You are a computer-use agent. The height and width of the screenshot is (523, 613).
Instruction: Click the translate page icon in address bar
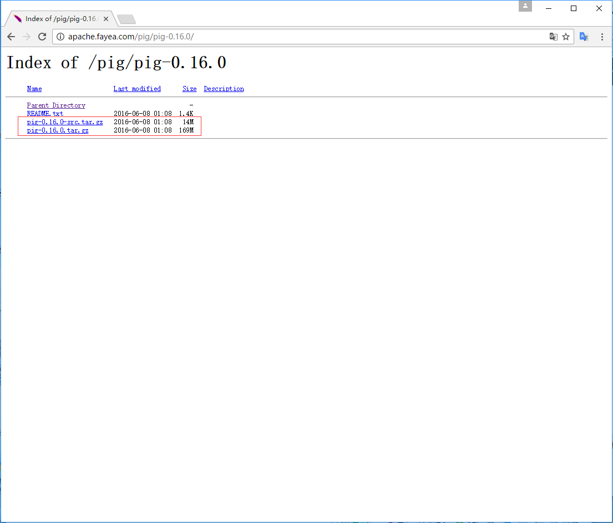pos(553,37)
